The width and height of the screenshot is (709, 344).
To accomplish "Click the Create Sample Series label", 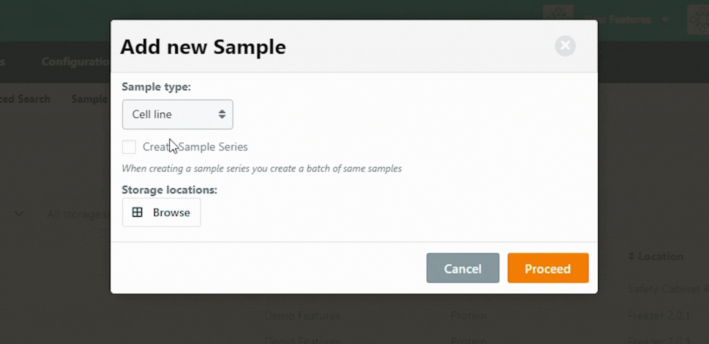I will (x=195, y=147).
